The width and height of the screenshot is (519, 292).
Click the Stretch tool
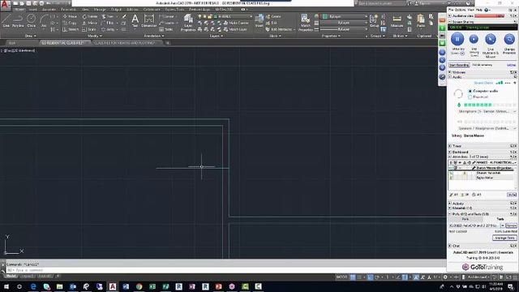71,29
